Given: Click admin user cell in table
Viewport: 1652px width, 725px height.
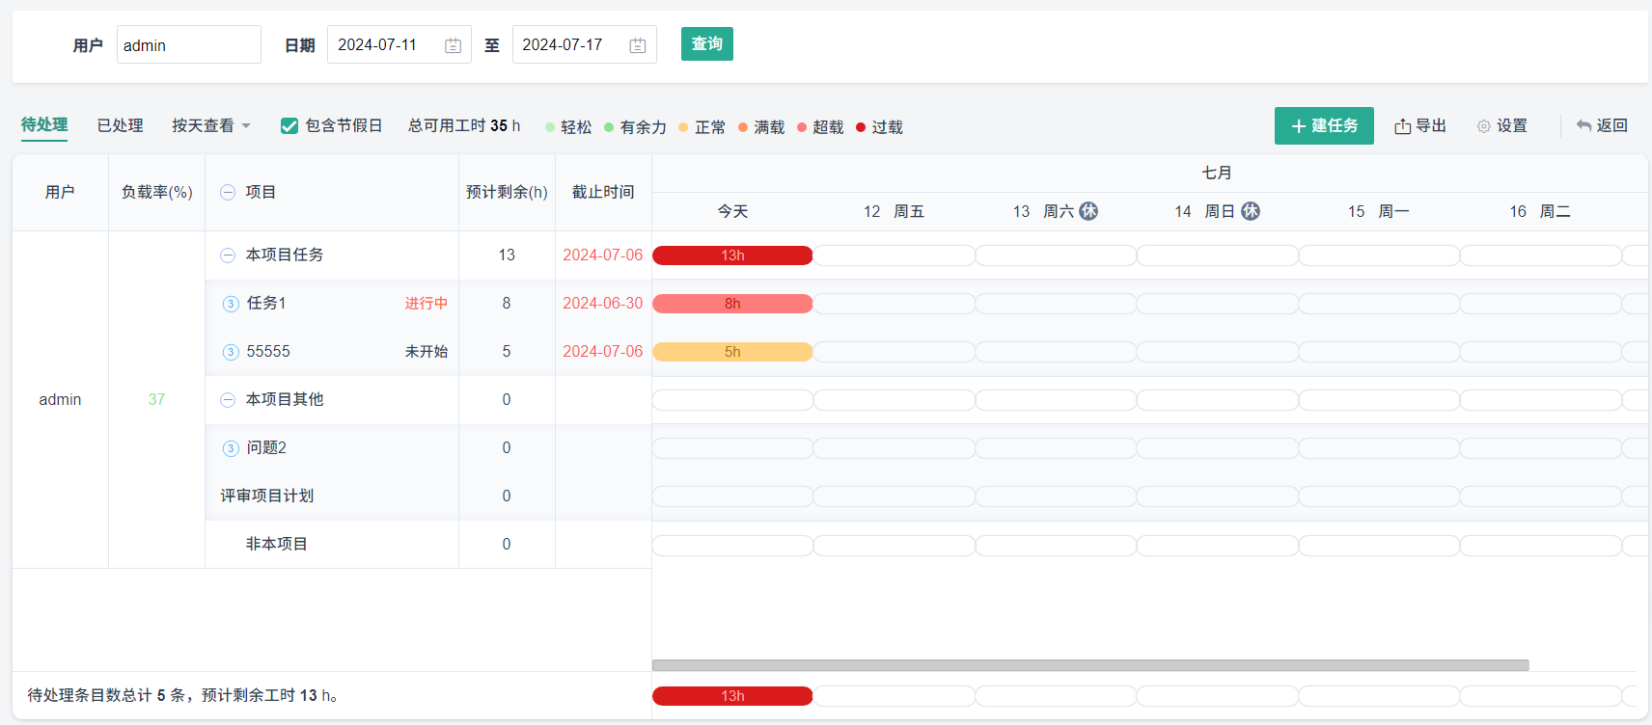Looking at the screenshot, I should [x=60, y=400].
